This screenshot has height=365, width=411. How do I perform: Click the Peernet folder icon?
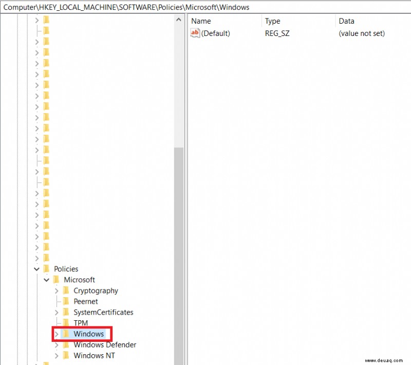tap(66, 301)
